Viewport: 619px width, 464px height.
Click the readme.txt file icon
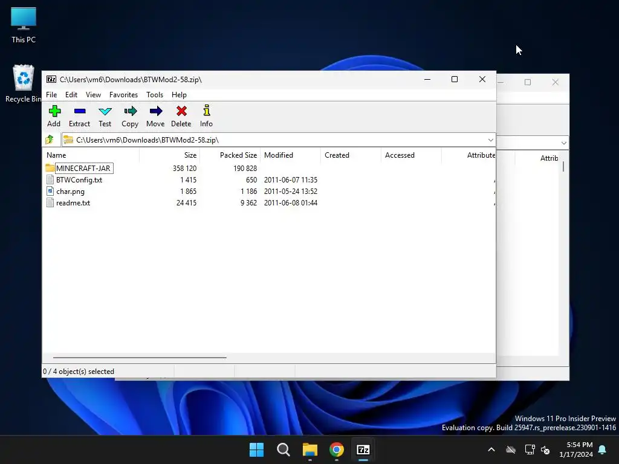(50, 203)
